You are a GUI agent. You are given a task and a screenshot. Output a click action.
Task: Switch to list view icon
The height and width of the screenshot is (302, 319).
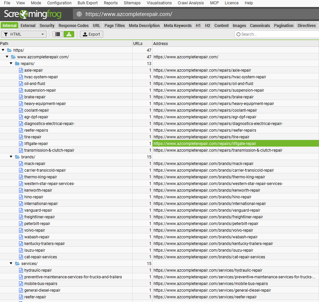[58, 34]
